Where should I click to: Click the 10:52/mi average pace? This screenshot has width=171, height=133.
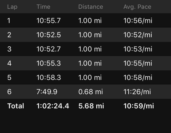tap(138, 35)
